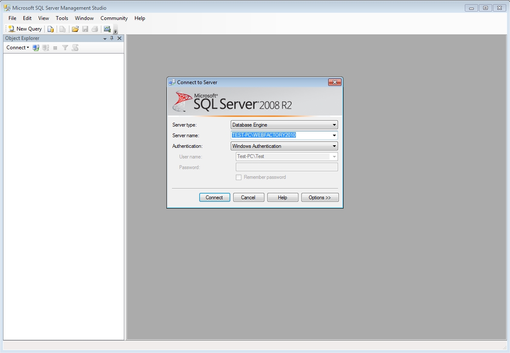
Task: Open the Server name dropdown arrow
Action: click(334, 136)
